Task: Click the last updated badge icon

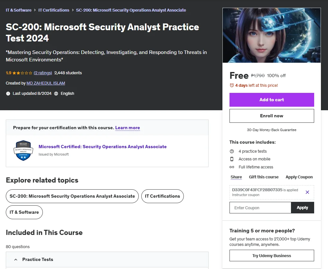Action: pos(8,94)
